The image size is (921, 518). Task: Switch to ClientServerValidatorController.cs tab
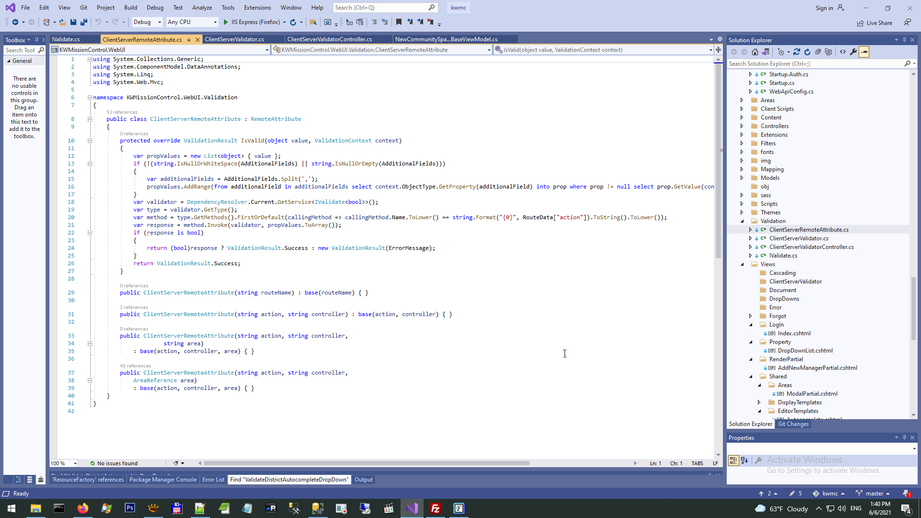[330, 39]
